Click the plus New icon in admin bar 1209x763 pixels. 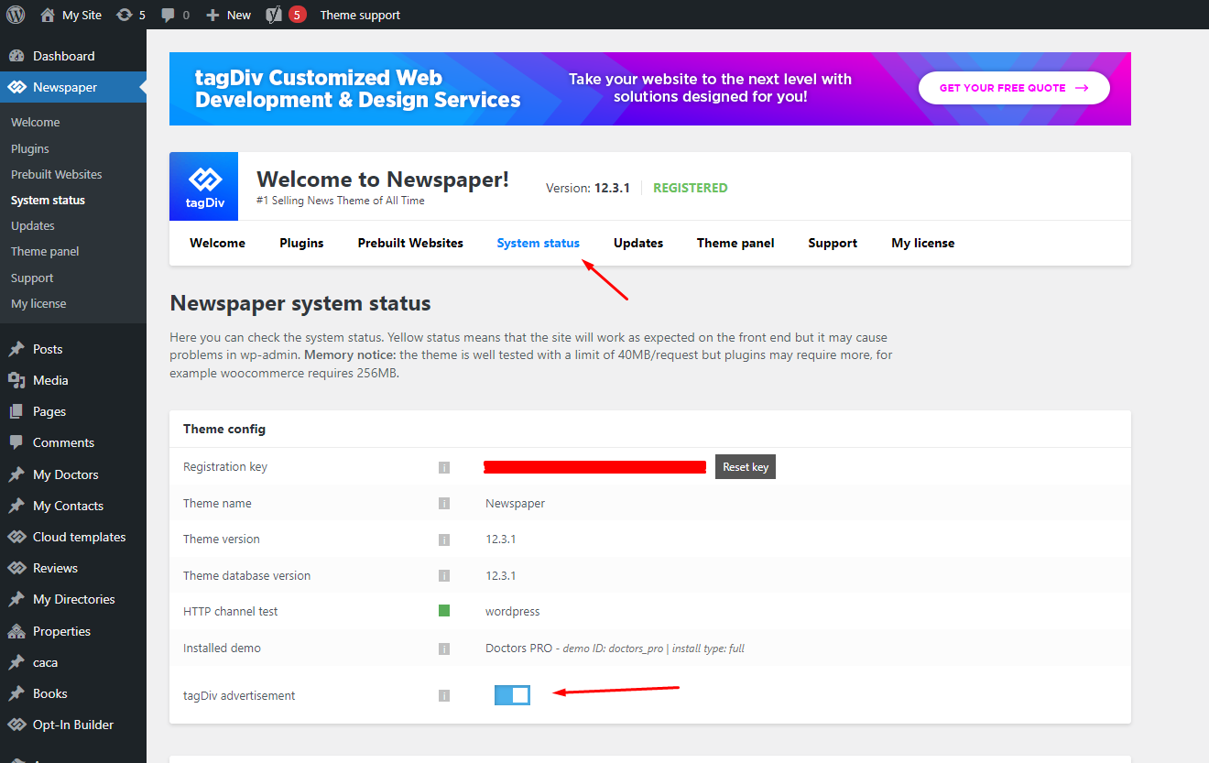212,15
